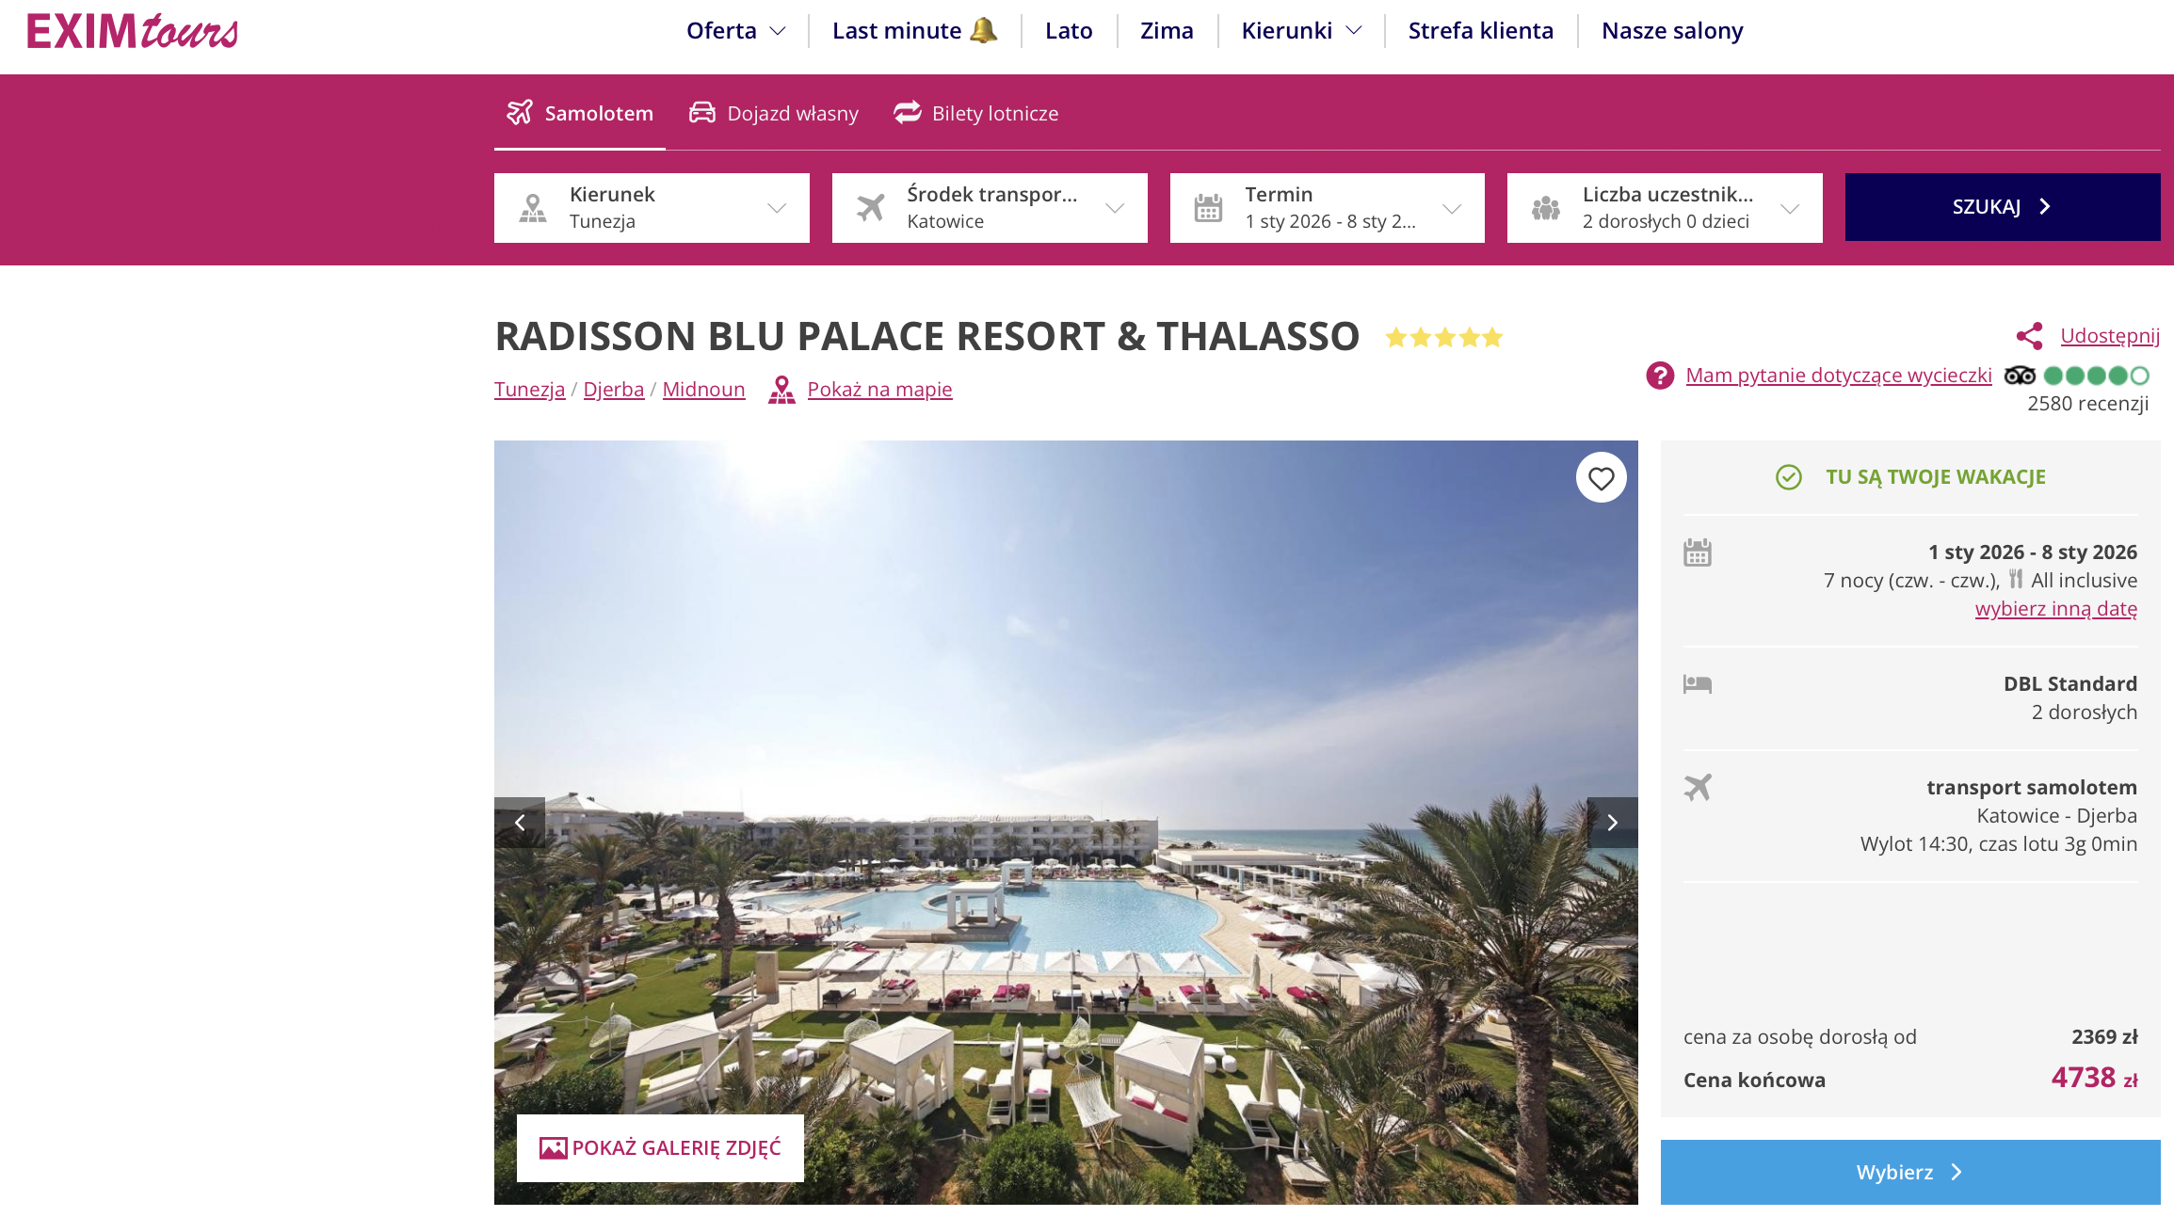Click the EXIM tours logo
Screen dimensions: 2174x1217
pos(133,31)
